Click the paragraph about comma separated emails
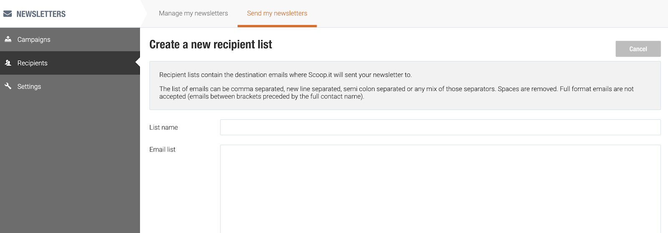The image size is (668, 233). (397, 92)
